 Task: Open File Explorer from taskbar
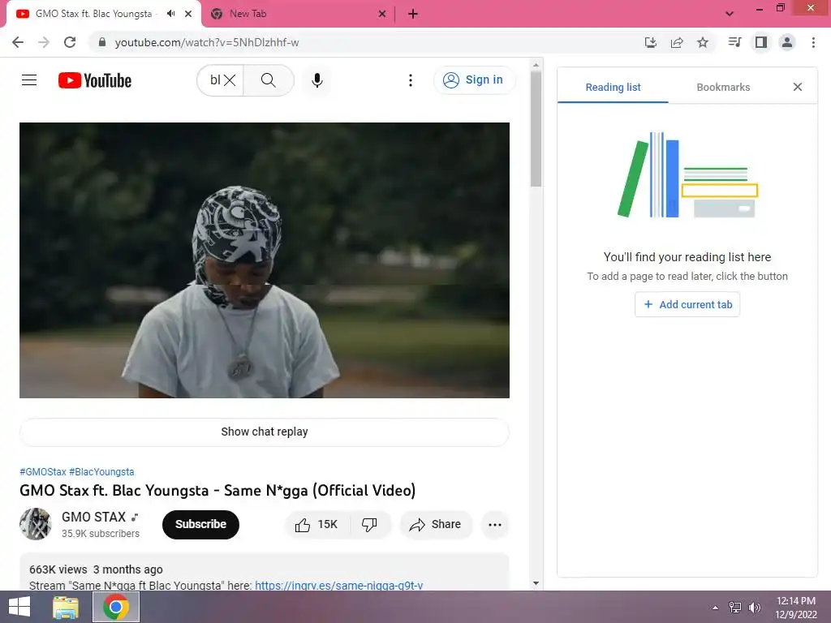point(66,607)
